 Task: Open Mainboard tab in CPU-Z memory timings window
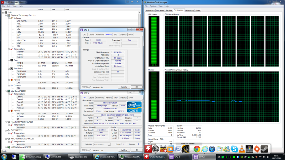(100, 34)
